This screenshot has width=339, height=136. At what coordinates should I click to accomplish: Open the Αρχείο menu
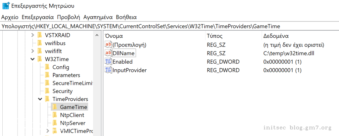(x=10, y=17)
